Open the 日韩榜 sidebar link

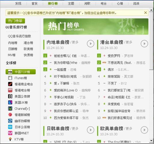(13, 49)
